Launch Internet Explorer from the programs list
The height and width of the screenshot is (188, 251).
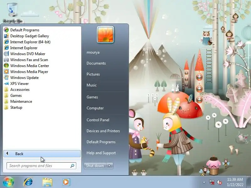[42, 48]
